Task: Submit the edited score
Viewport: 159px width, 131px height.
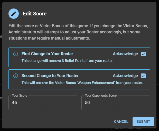Action: tap(143, 122)
